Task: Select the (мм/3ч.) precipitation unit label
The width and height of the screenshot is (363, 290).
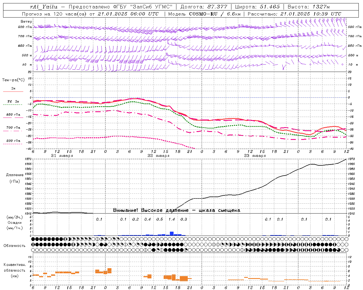Action: point(15,217)
